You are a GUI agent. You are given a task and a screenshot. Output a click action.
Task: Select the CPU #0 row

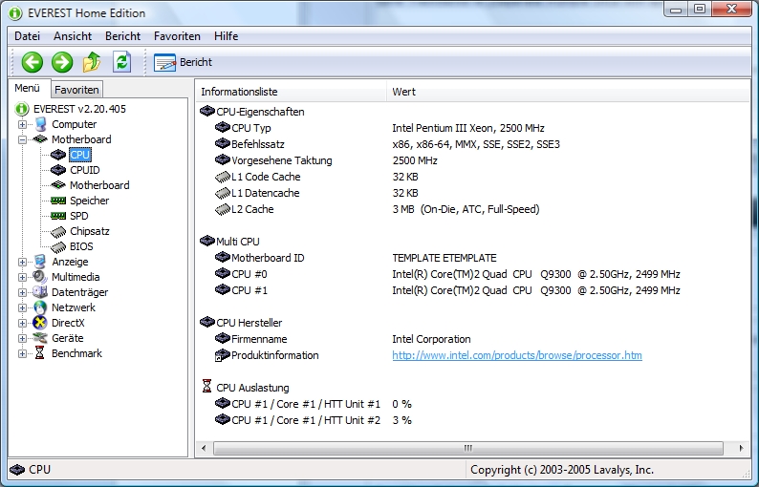pos(472,274)
